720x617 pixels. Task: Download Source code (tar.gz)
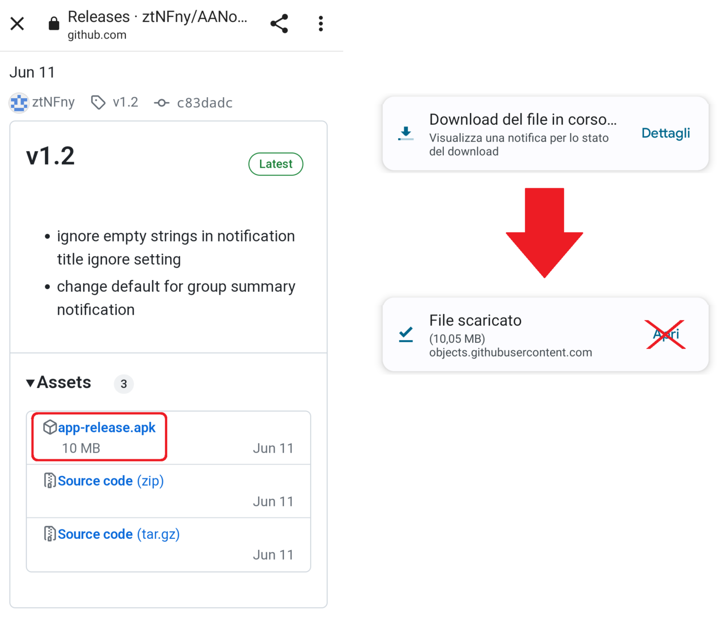click(118, 534)
